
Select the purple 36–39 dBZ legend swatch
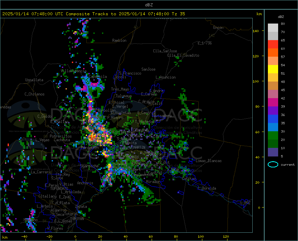(273, 111)
